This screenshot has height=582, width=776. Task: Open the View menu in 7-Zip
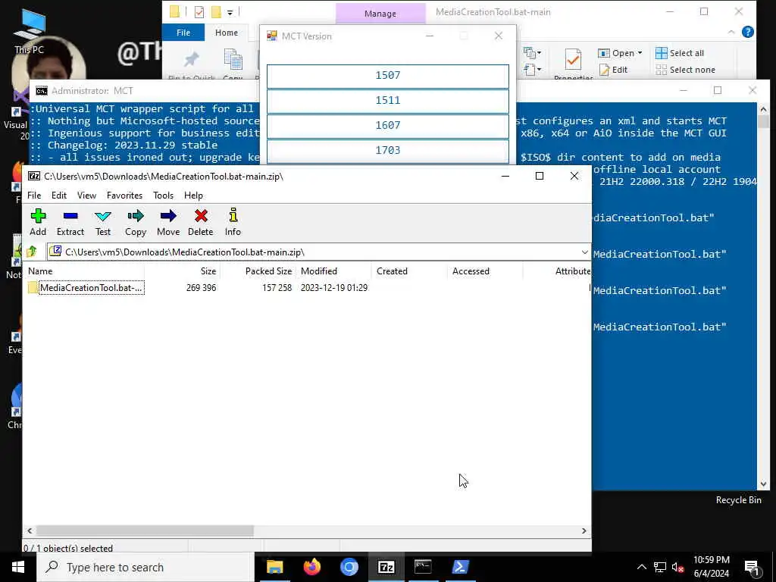(x=86, y=196)
